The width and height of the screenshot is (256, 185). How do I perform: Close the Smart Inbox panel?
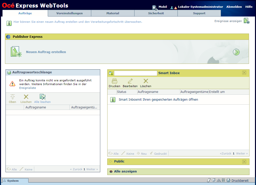[x=244, y=73]
